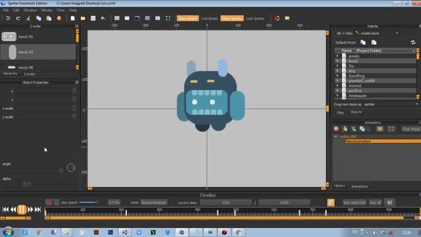The image size is (421, 237).
Task: Click the icon button right of key all
Action: point(390,203)
